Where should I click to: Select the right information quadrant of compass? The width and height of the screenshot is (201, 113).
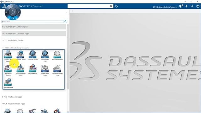point(19,12)
